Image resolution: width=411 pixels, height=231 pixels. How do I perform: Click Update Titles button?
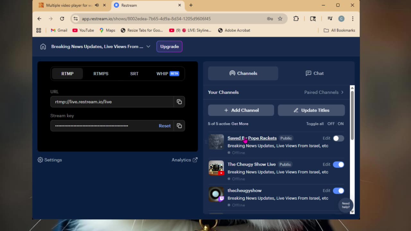pos(311,110)
